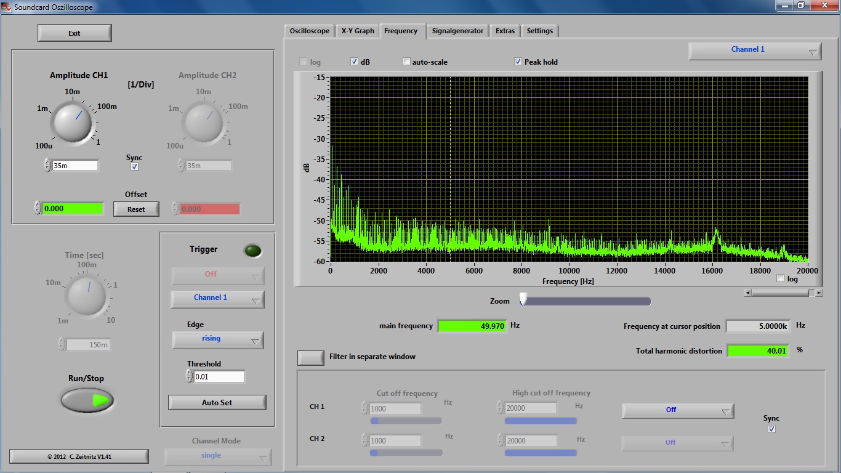This screenshot has width=841, height=473.
Task: Open the Signalgenerator tab
Action: pyautogui.click(x=457, y=31)
